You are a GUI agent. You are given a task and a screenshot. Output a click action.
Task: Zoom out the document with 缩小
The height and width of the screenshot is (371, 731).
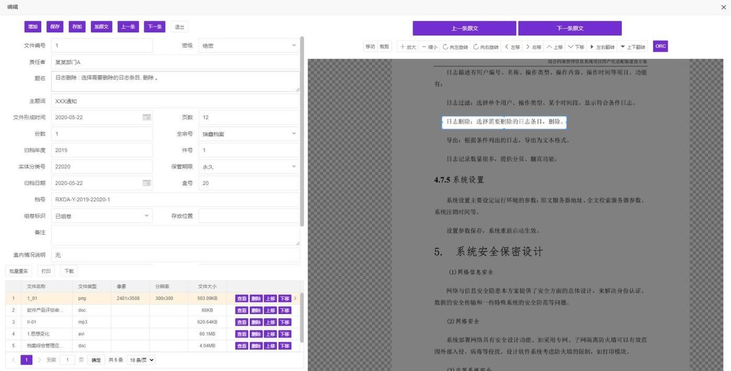pyautogui.click(x=429, y=46)
